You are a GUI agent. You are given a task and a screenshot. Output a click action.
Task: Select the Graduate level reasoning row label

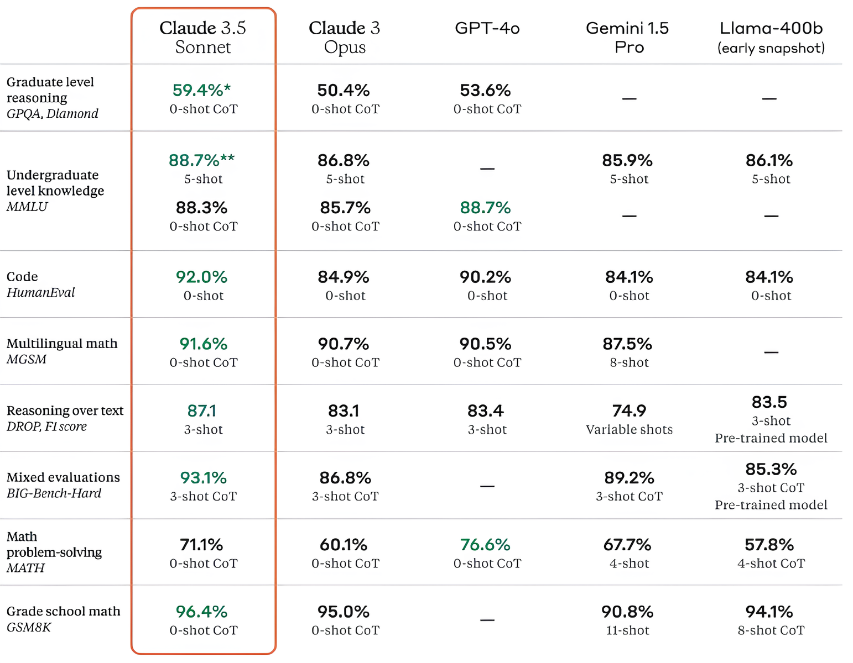point(52,98)
